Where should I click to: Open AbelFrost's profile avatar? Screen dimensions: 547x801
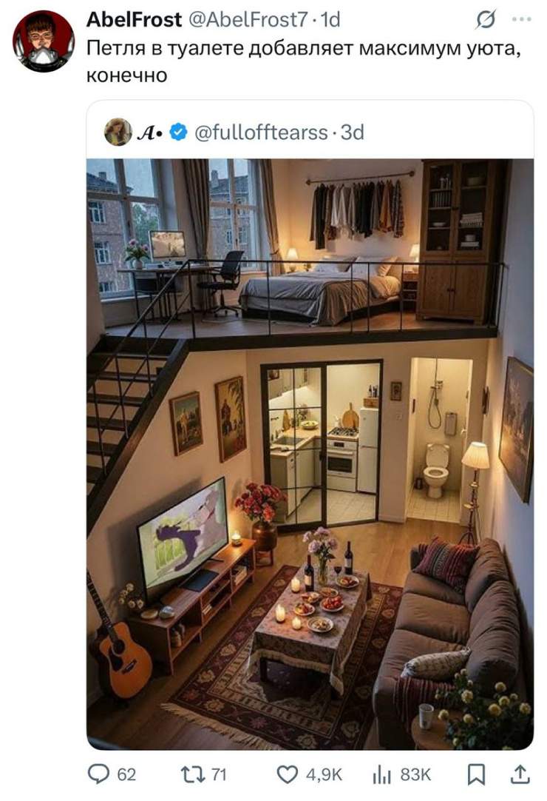pyautogui.click(x=44, y=41)
